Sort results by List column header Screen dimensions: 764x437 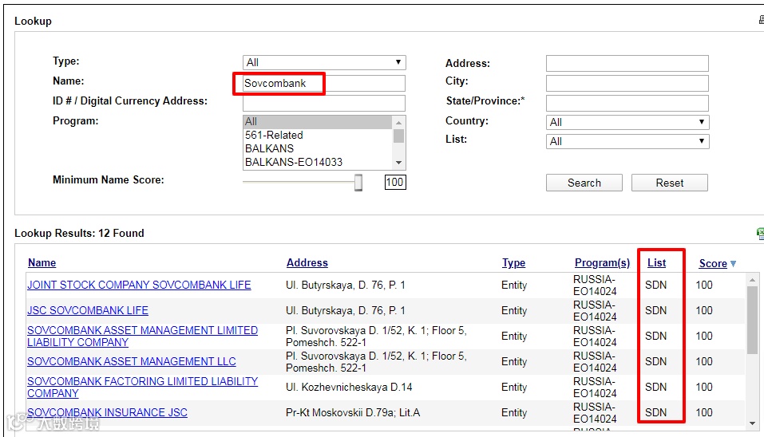pyautogui.click(x=656, y=263)
